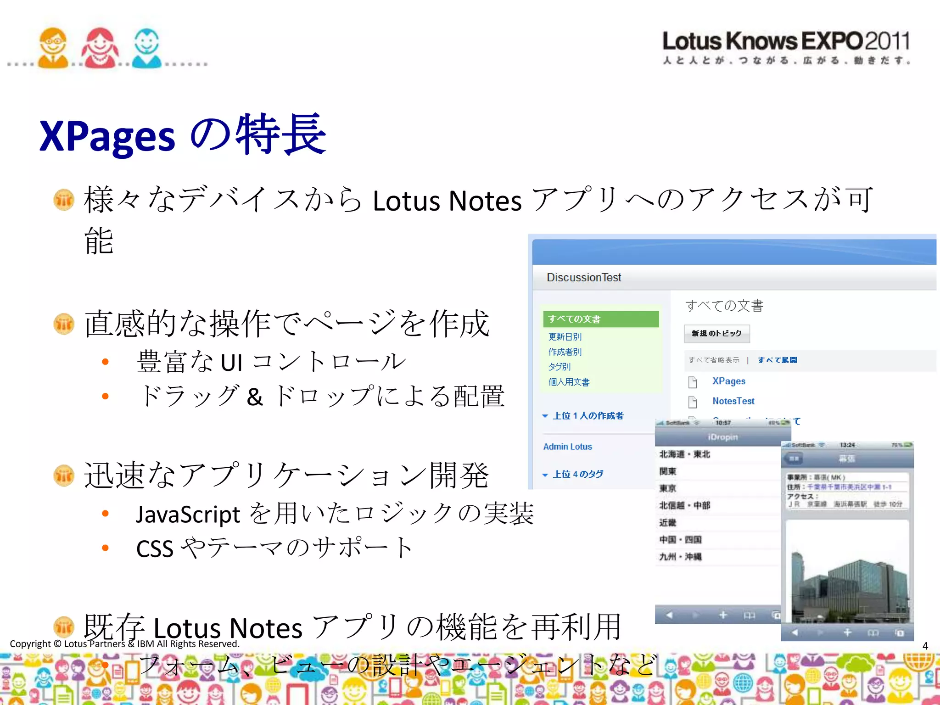Viewport: 940px width, 705px height.
Task: Tap the 北信越・中部 row in iDropin list
Action: click(718, 505)
